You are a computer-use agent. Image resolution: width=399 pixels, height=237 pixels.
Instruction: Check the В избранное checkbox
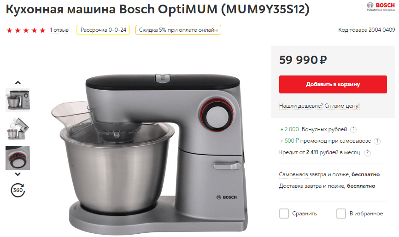click(341, 214)
